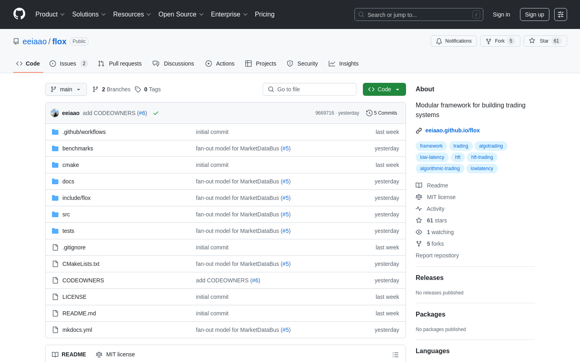Screen dimensions: 580x362
Task: Open the Pricing page
Action: point(265,14)
